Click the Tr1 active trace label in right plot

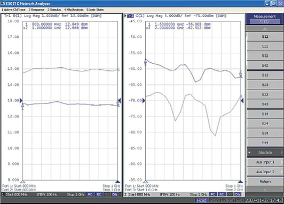coord(130,16)
